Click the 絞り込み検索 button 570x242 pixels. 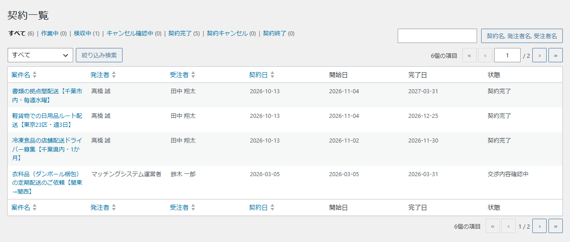[99, 55]
